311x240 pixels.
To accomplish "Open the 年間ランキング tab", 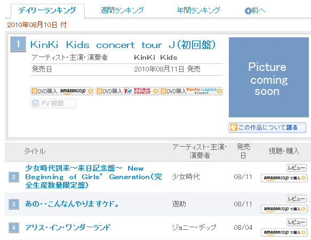I will tap(198, 10).
